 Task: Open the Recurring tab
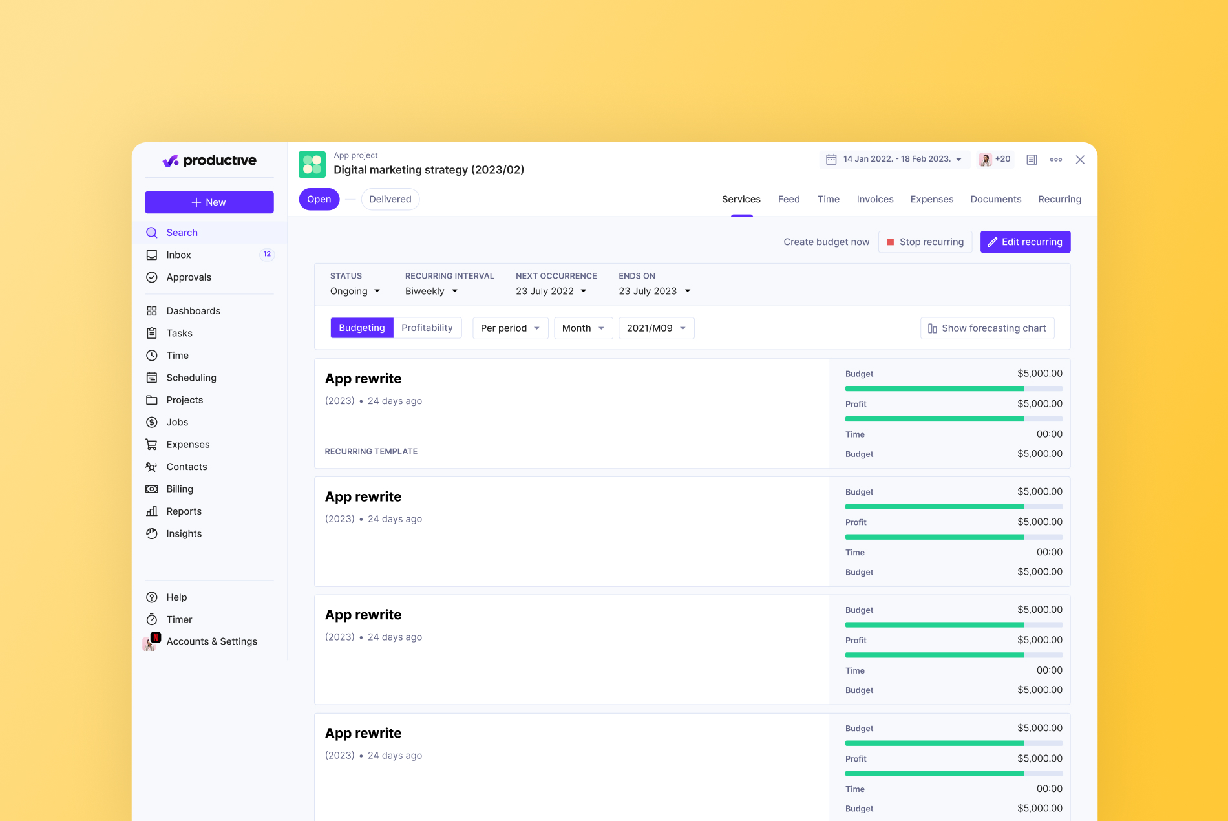pos(1059,199)
